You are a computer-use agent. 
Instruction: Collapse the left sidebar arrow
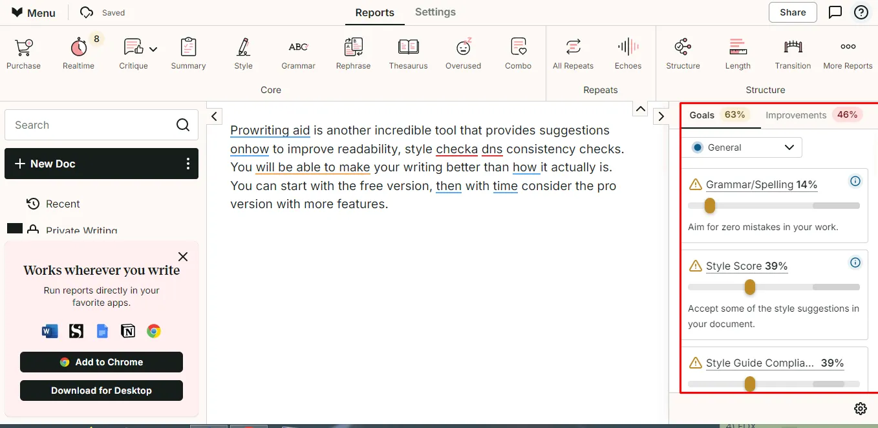(215, 116)
